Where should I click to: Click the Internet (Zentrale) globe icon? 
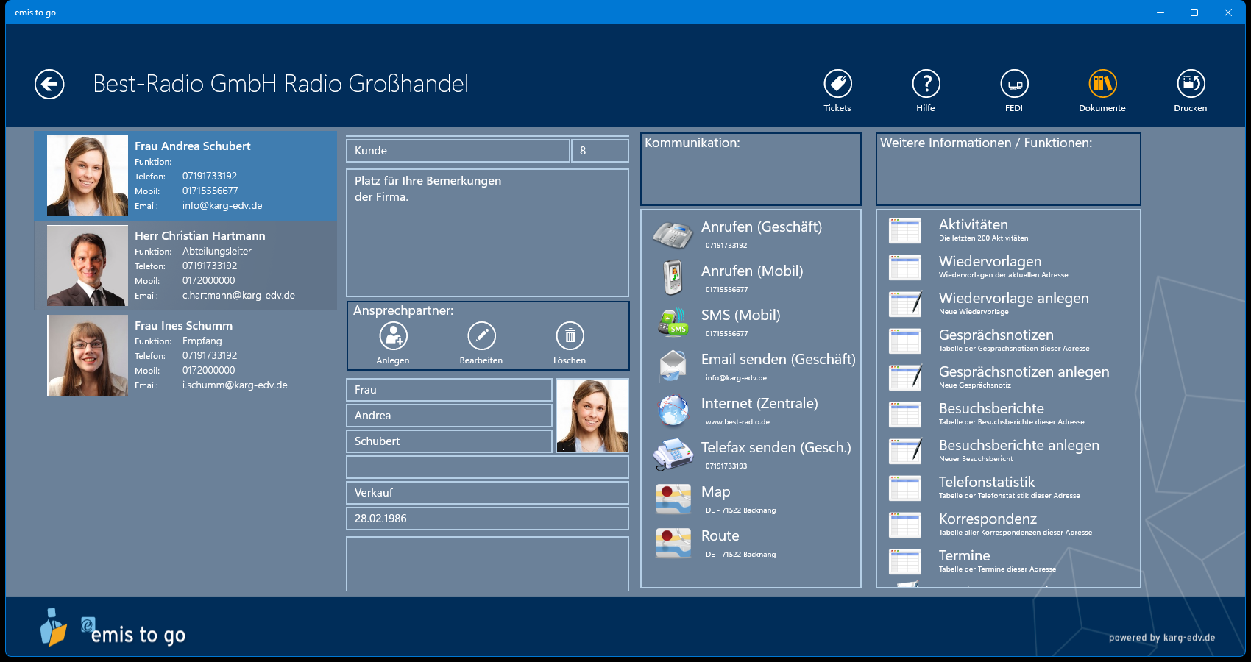click(673, 410)
